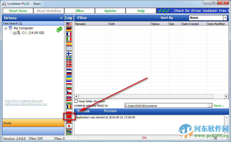Choose the Russian flag language
This screenshot has height=142, width=231.
pyautogui.click(x=69, y=73)
